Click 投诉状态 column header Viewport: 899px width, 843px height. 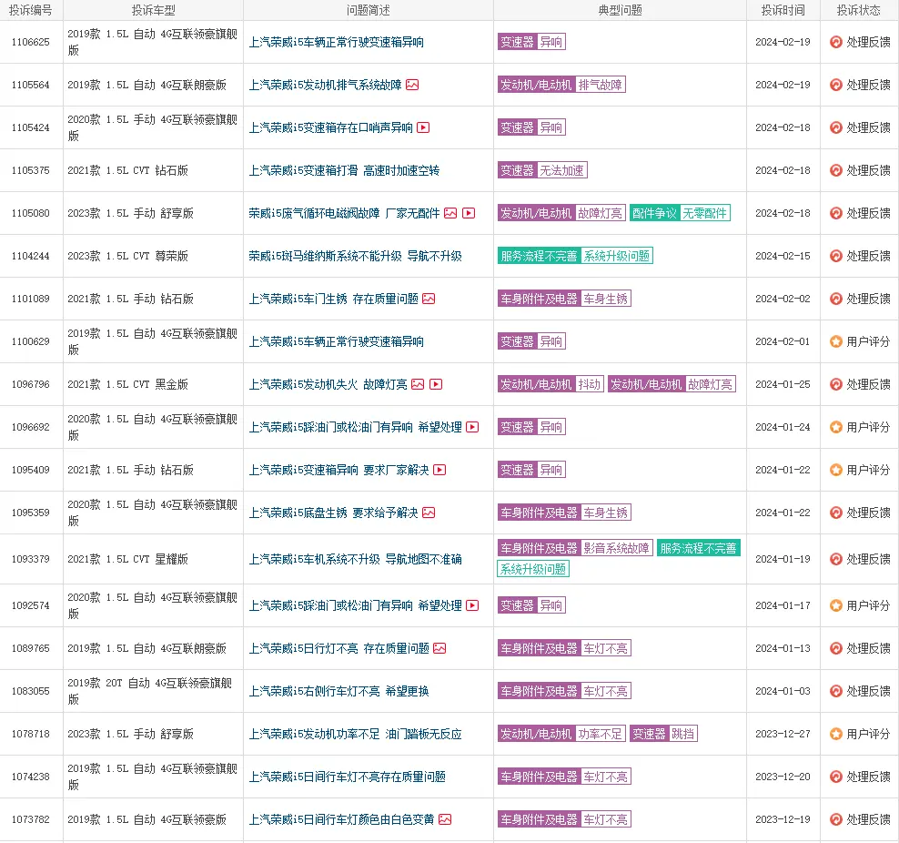[x=858, y=10]
